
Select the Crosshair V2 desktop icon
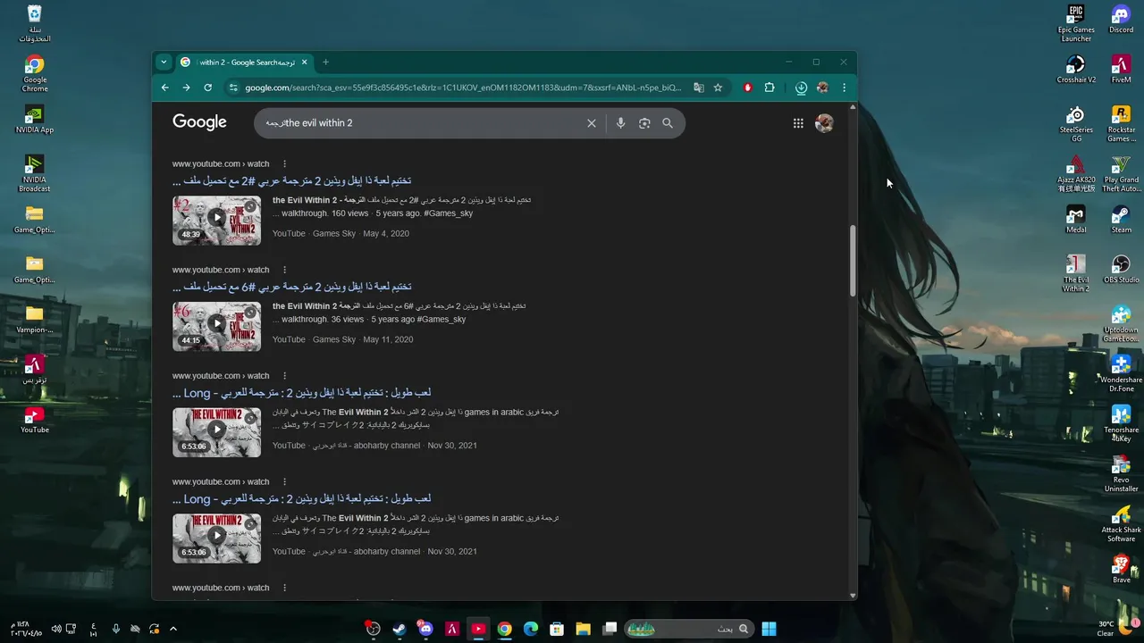coord(1076,69)
